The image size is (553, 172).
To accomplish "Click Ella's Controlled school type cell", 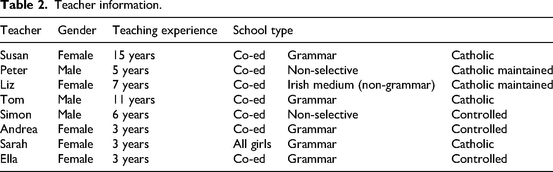I will [x=479, y=159].
